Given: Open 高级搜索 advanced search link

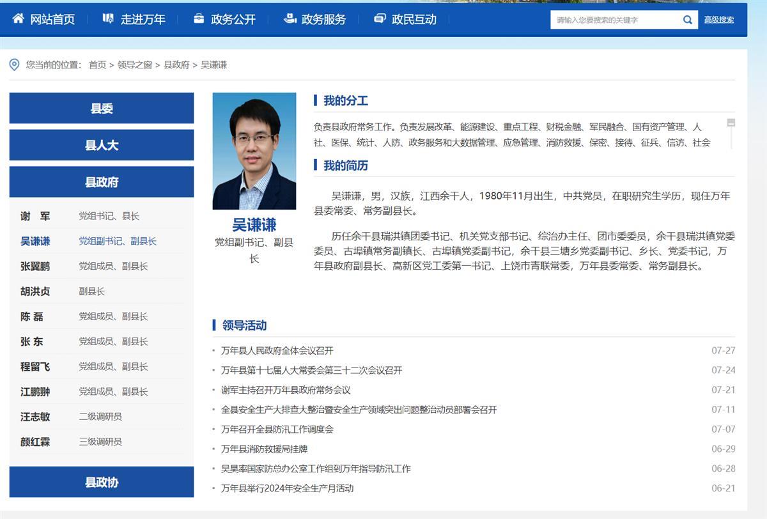Looking at the screenshot, I should pyautogui.click(x=718, y=20).
